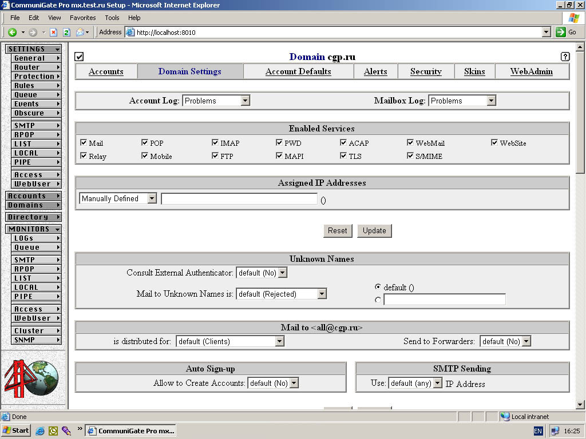Open Protection settings in sidebar

tap(37, 76)
